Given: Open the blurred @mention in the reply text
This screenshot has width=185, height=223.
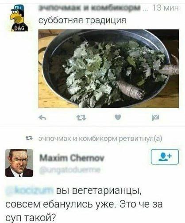Looking at the screenshot, I should coord(29,191).
